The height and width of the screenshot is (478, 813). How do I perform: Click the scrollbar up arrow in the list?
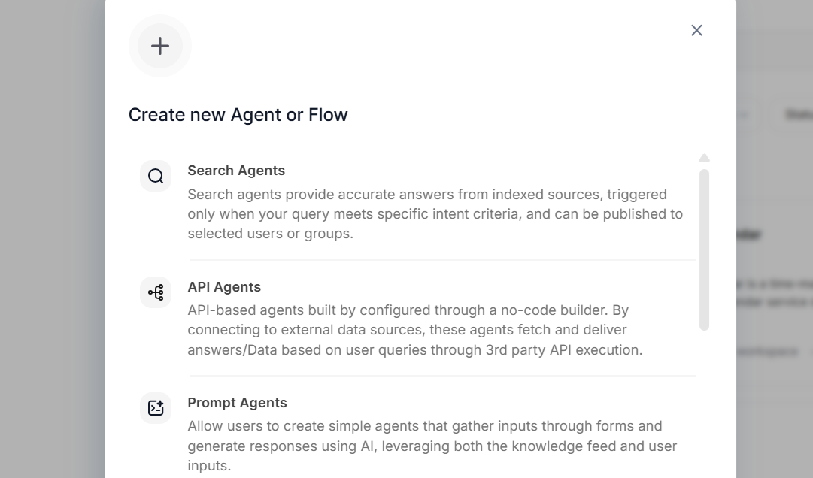pos(704,158)
